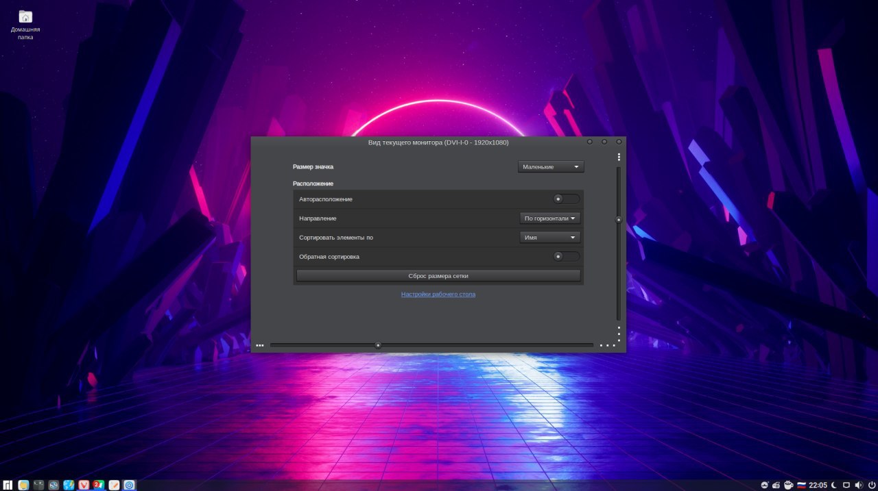Open the orange pencil notes app in taskbar

point(114,485)
